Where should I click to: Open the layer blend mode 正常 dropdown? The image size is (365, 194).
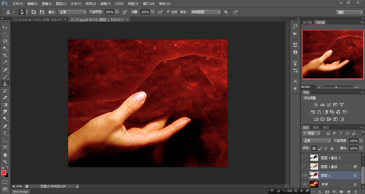coord(317,141)
